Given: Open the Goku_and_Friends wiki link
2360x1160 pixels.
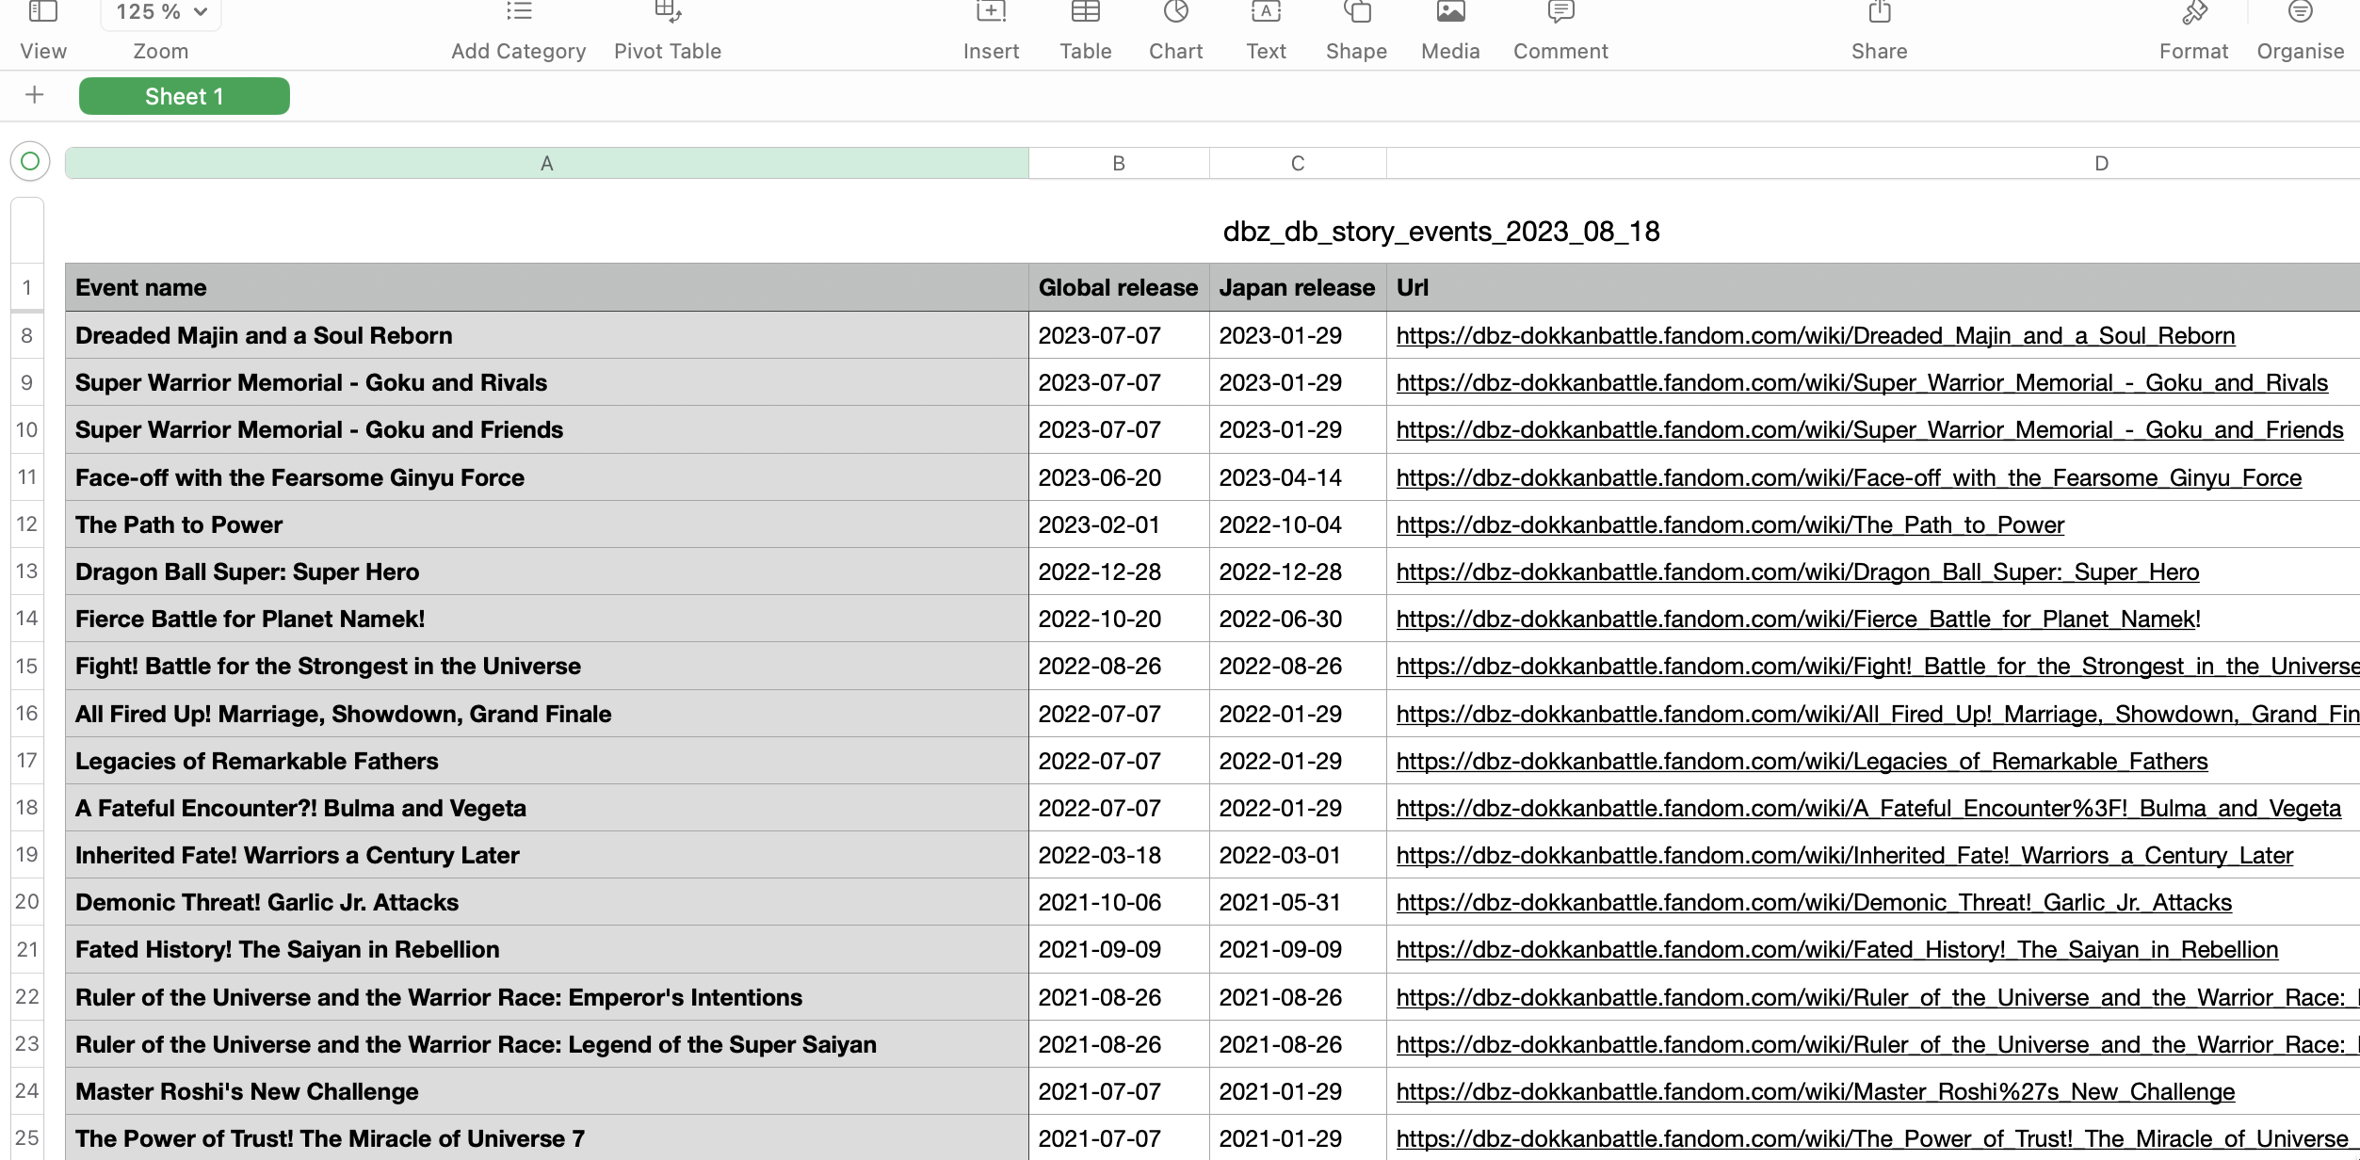Looking at the screenshot, I should 1869,430.
